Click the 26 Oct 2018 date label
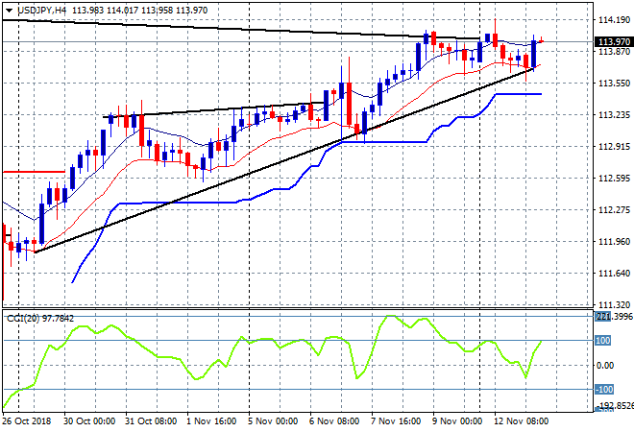Screen dimensions: 634x432 click(x=27, y=421)
